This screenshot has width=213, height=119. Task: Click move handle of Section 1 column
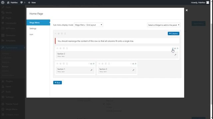pyautogui.click(x=57, y=64)
